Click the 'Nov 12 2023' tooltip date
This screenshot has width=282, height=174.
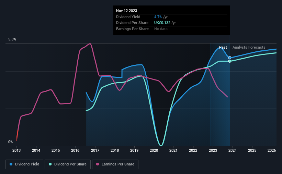[x=126, y=11]
